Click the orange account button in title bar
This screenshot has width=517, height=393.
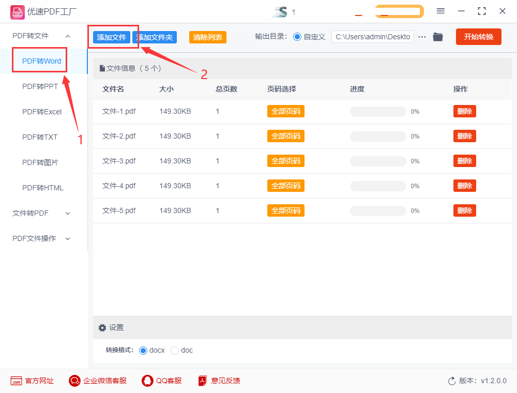399,11
